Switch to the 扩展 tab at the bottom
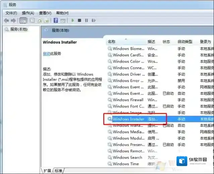The height and width of the screenshot is (174, 214). pyautogui.click(x=47, y=171)
